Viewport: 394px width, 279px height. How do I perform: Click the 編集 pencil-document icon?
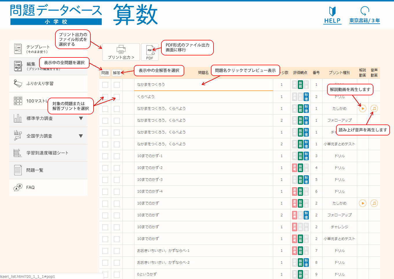click(x=18, y=66)
